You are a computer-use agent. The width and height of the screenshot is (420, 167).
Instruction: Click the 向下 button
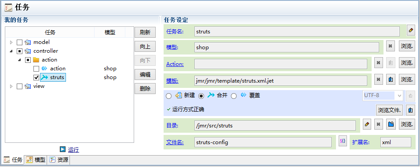pyautogui.click(x=145, y=61)
